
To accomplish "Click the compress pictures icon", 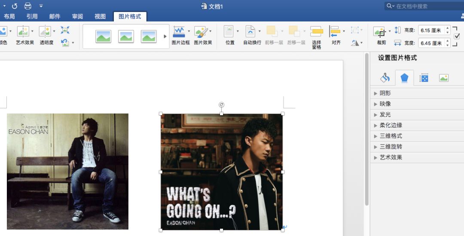I will 65,30.
